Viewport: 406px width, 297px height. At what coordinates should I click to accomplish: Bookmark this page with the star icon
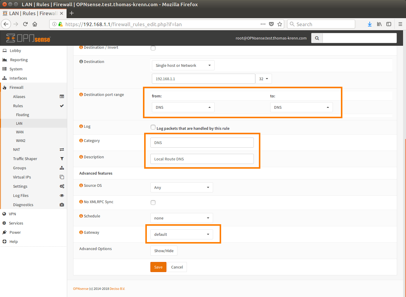pyautogui.click(x=280, y=24)
